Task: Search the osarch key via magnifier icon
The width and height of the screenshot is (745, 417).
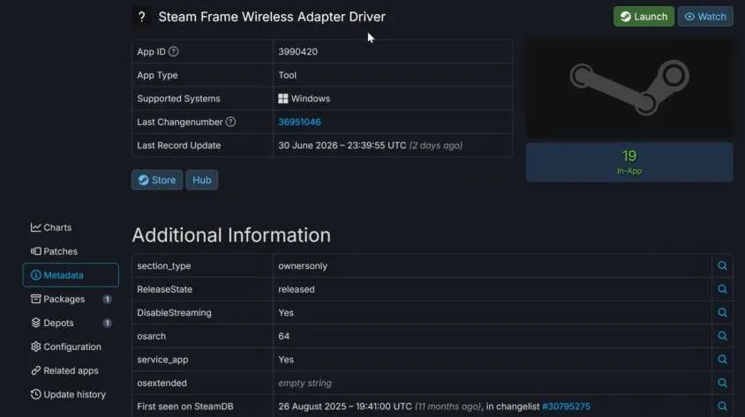Action: pos(722,336)
